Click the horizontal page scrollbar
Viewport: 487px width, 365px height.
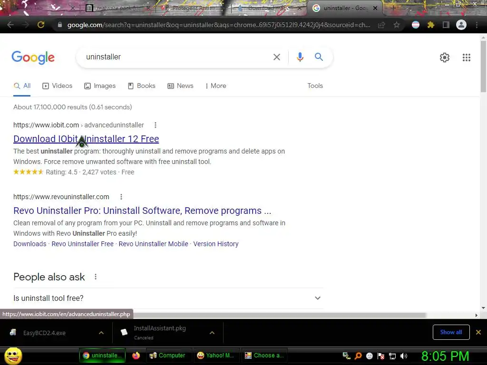point(280,315)
